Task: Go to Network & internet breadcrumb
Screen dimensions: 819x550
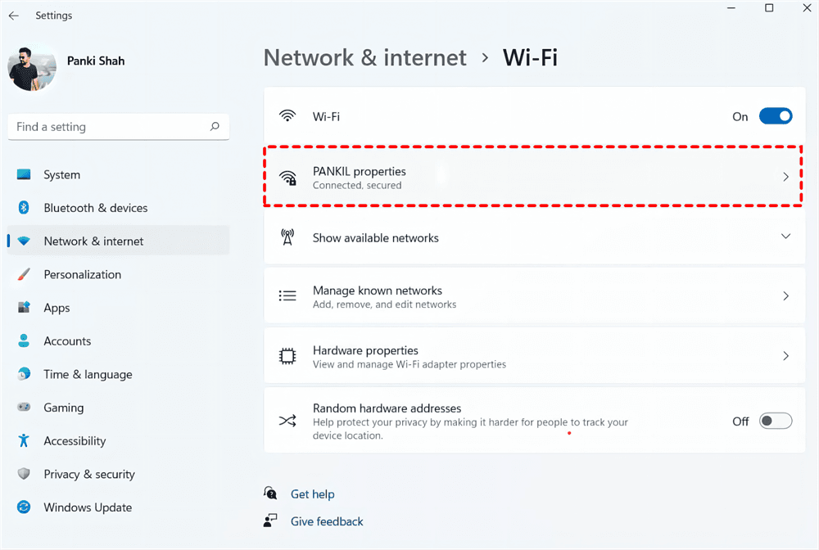Action: (x=365, y=58)
